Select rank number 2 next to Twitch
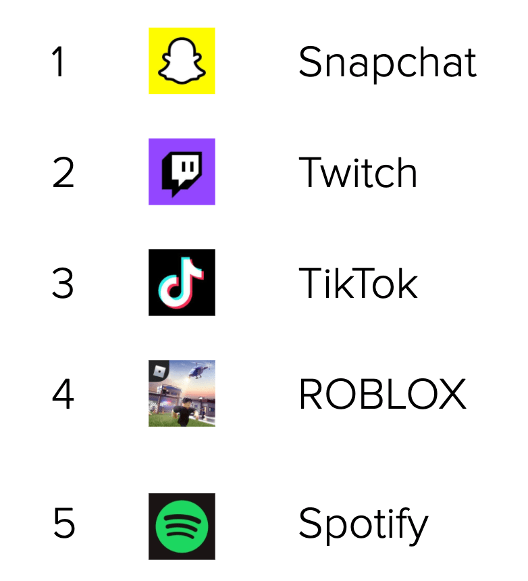This screenshot has width=528, height=581. click(63, 173)
